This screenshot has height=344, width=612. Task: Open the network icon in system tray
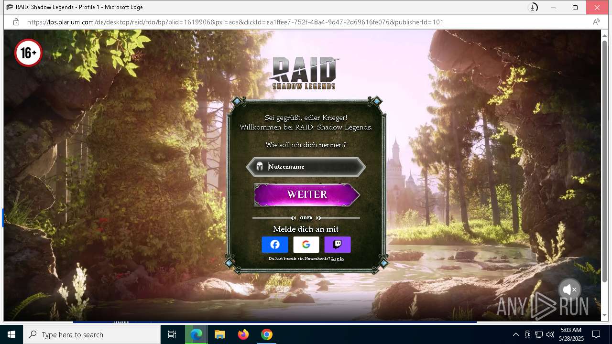(x=539, y=334)
